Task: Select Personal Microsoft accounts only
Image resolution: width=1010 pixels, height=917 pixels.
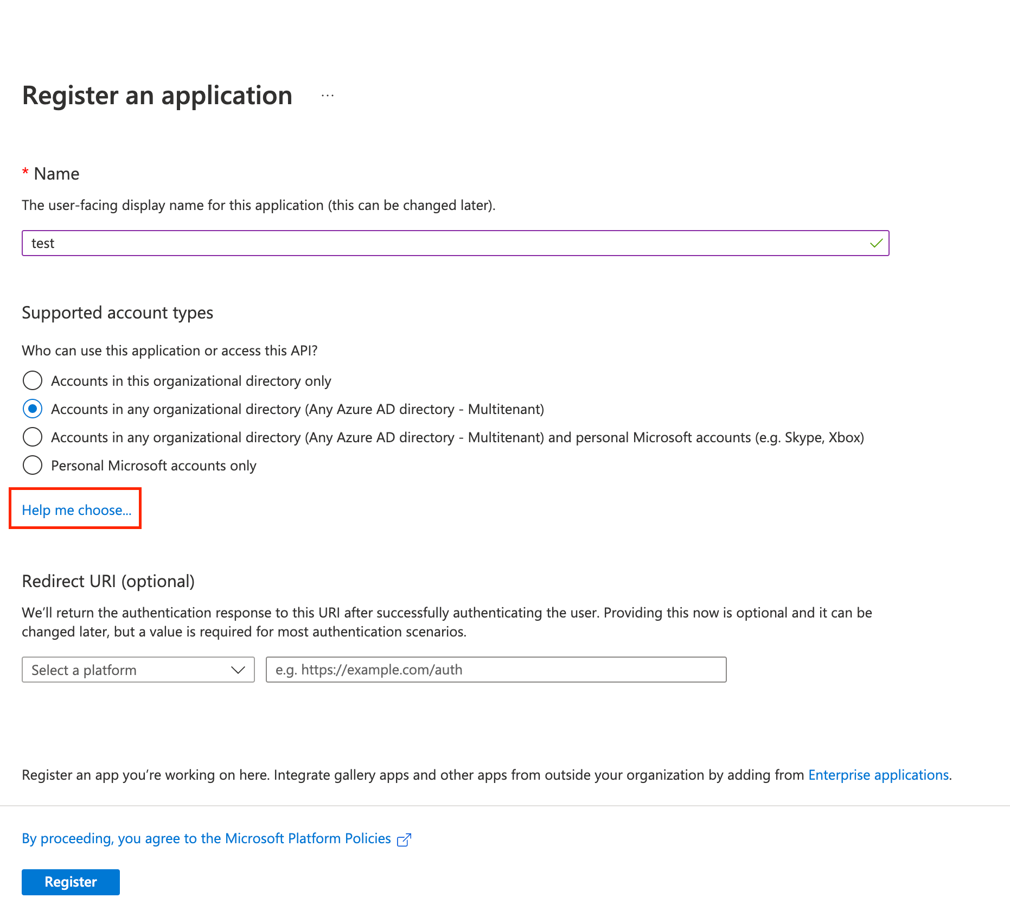Action: [x=33, y=466]
